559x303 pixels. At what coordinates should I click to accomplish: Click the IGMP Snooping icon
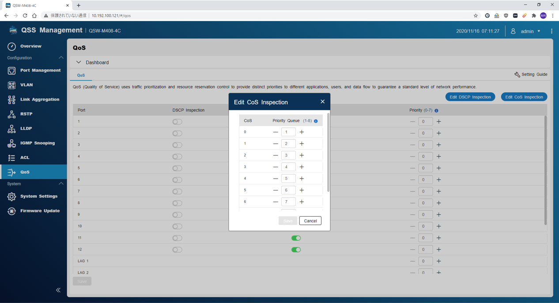click(11, 143)
